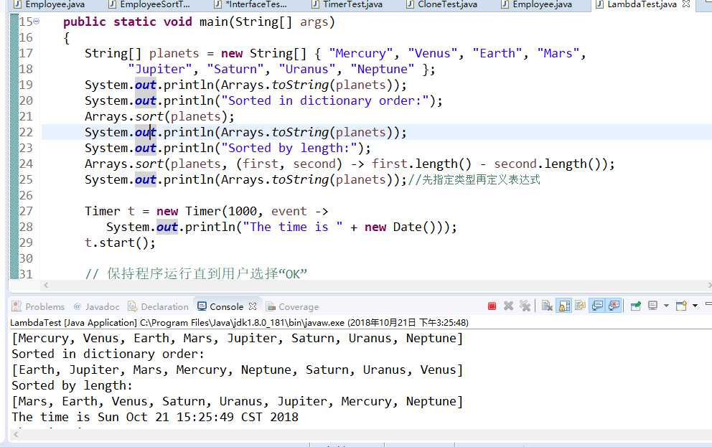The height and width of the screenshot is (447, 712).
Task: Minimize the Console view panel
Action: [708, 304]
